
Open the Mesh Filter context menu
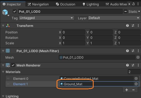[138, 51]
